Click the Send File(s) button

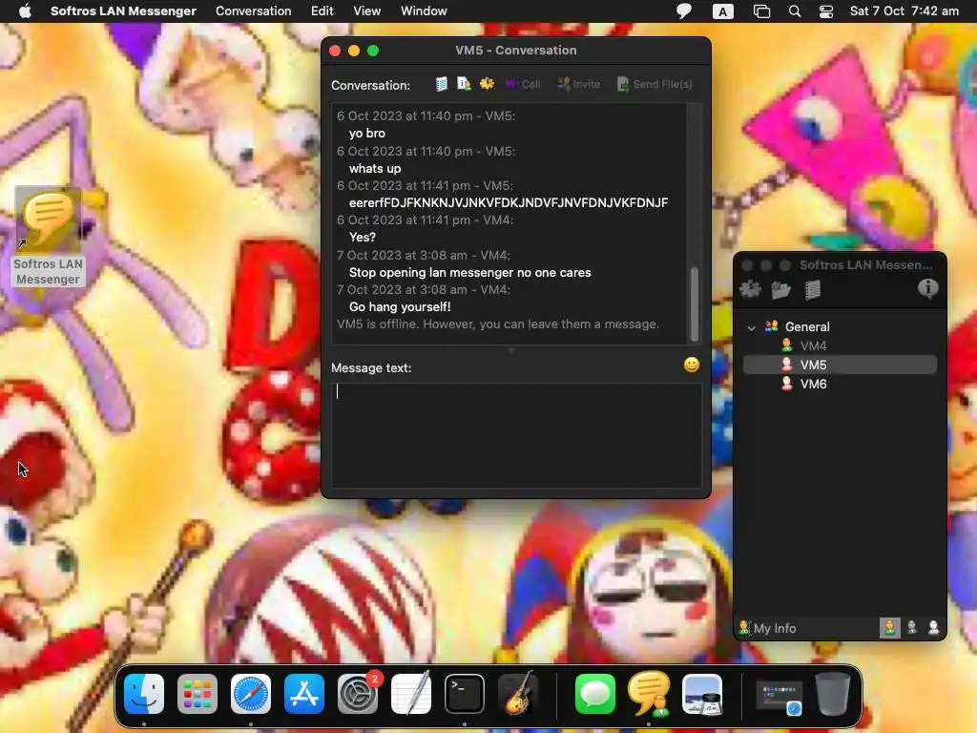[x=655, y=84]
